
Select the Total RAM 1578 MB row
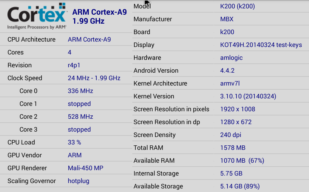coord(221,148)
